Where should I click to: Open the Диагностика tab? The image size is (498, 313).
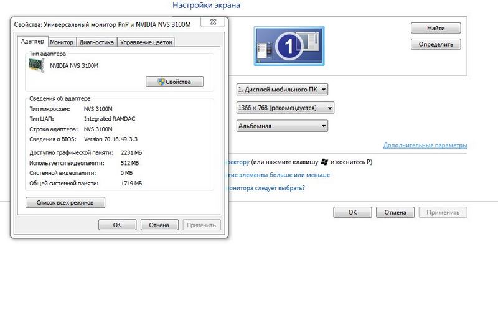tap(96, 42)
